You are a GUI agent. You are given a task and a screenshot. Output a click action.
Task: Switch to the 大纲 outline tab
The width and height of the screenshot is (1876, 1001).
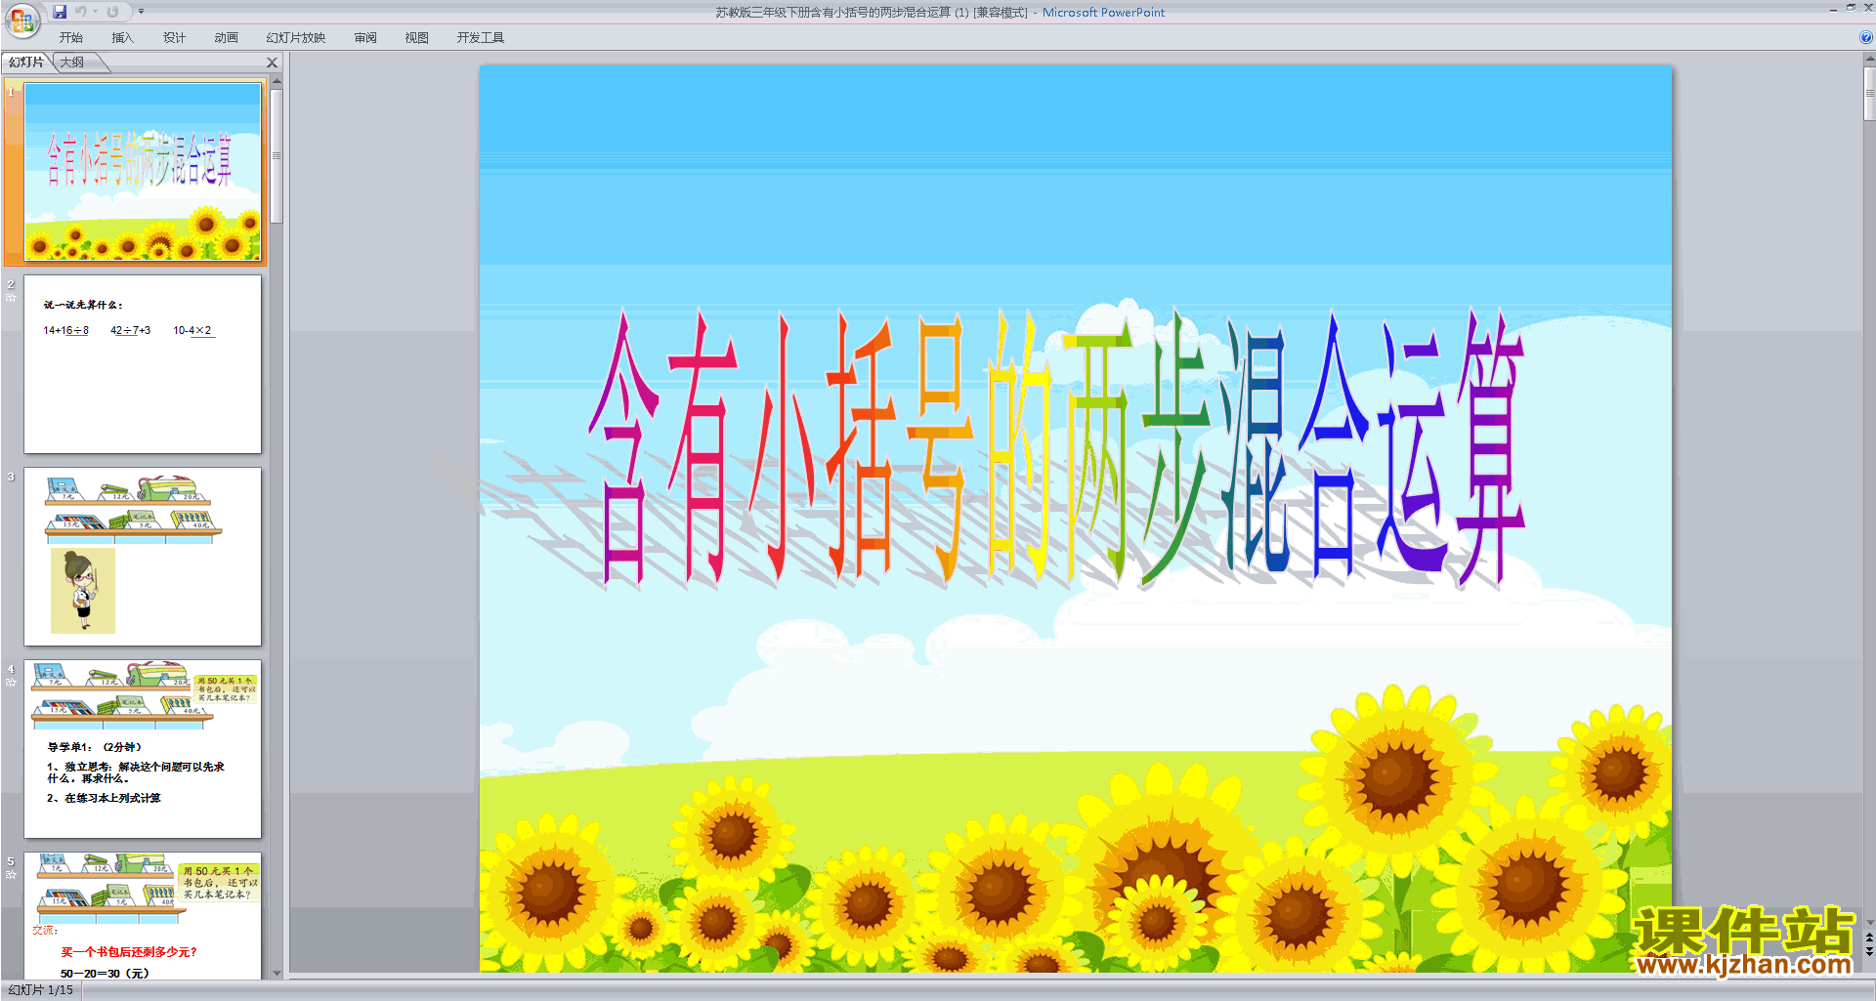(72, 63)
